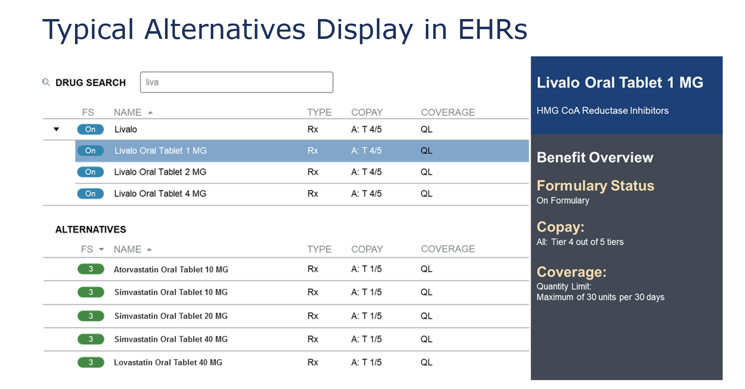Toggle the On badge for Livalo

tap(90, 129)
